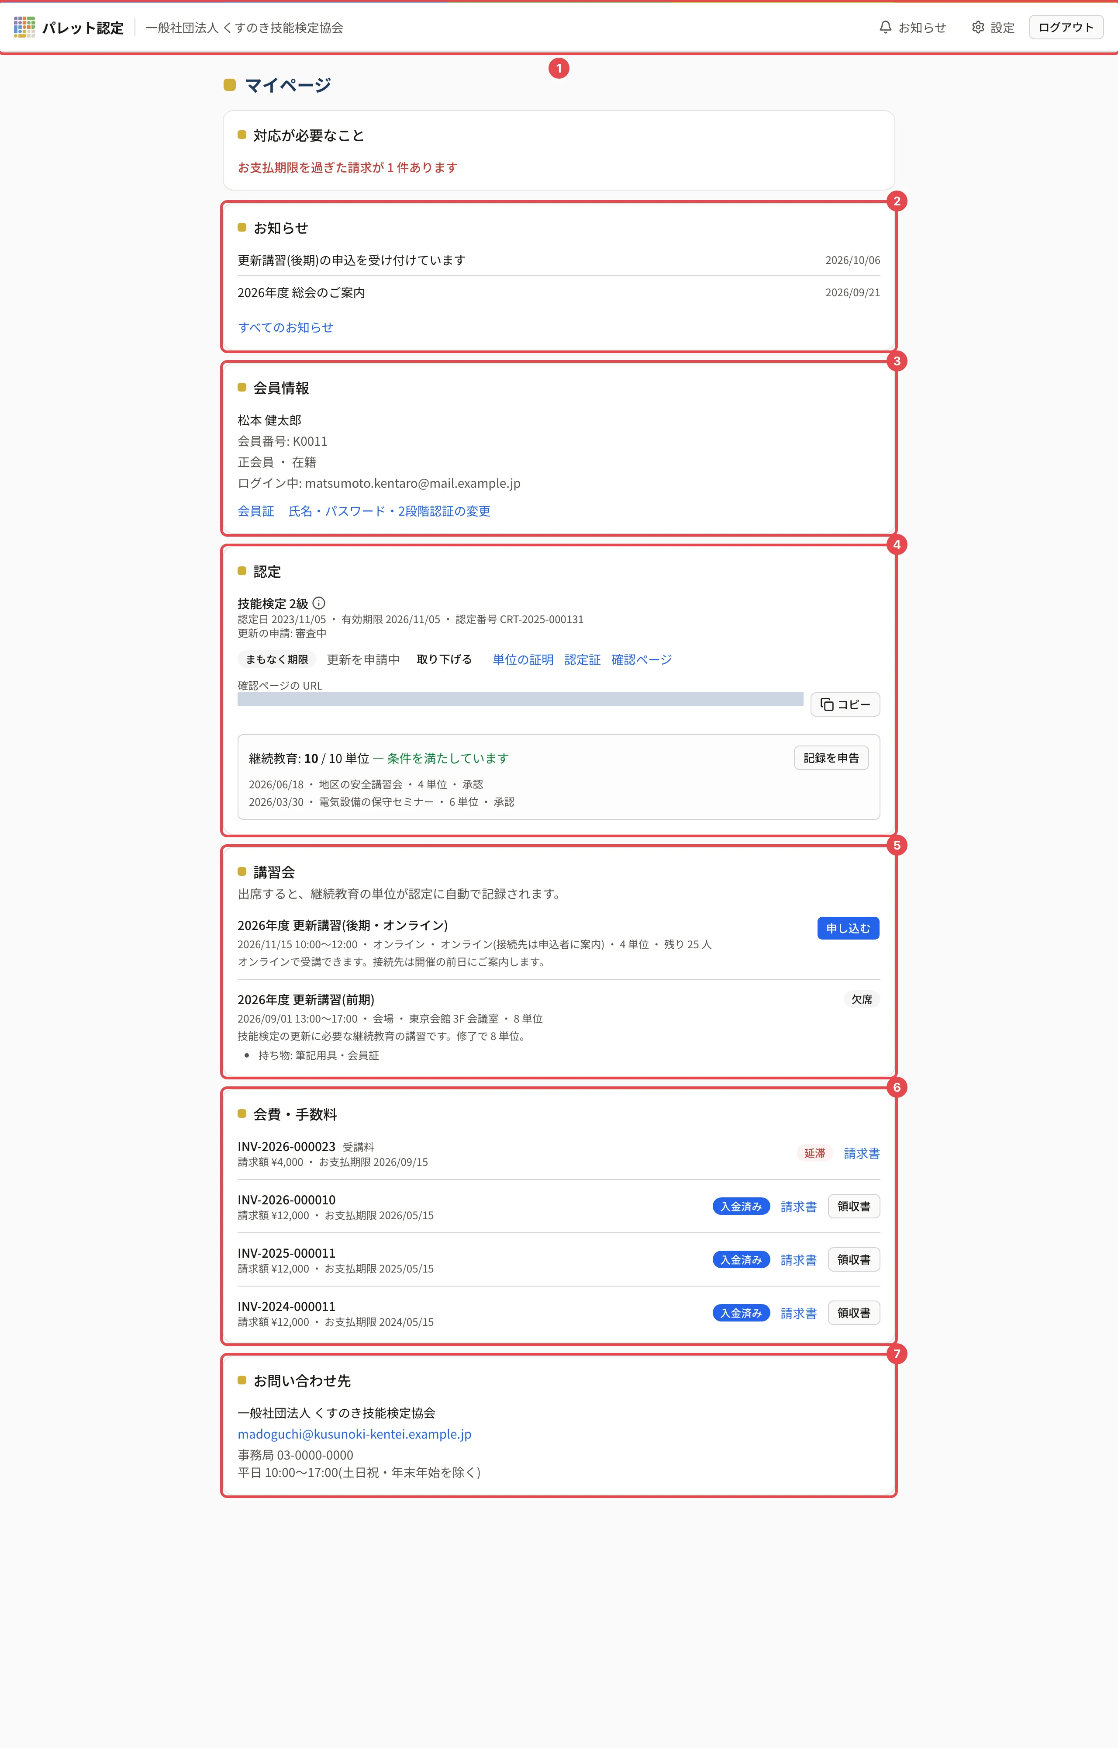Screen dimensions: 1118x1748
Task: Click the info icon next to 技能検定 2級
Action: click(319, 603)
